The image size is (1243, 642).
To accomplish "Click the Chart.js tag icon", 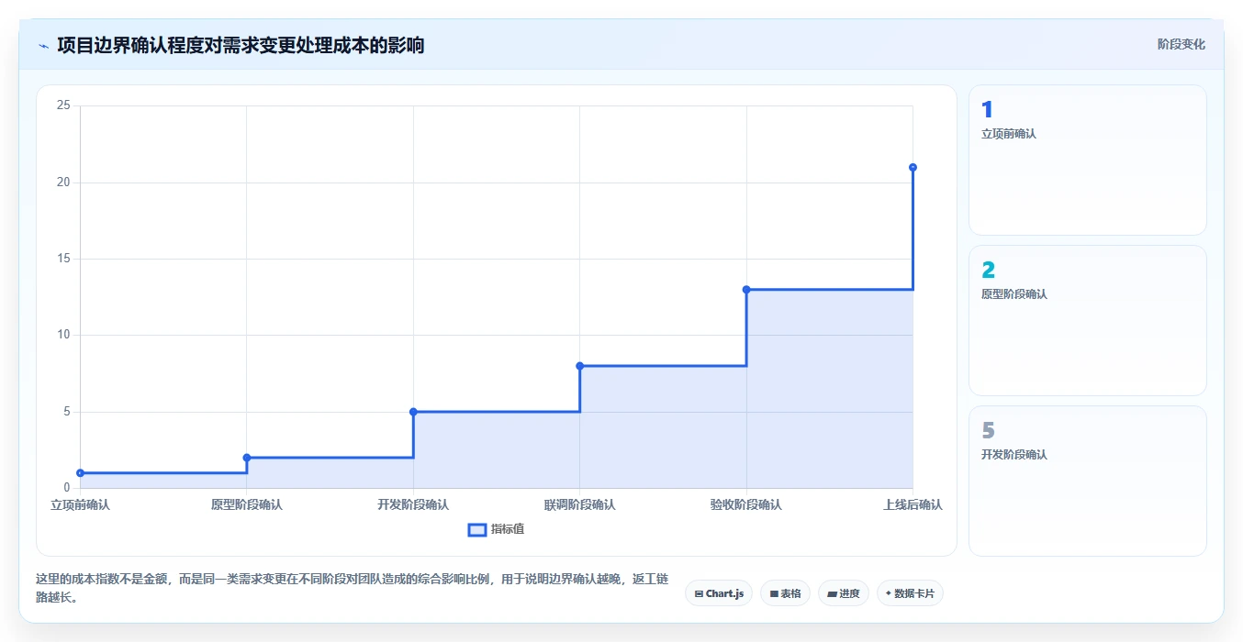I will tap(699, 594).
